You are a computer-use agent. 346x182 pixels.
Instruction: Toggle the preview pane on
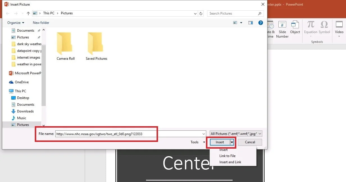tap(250, 23)
